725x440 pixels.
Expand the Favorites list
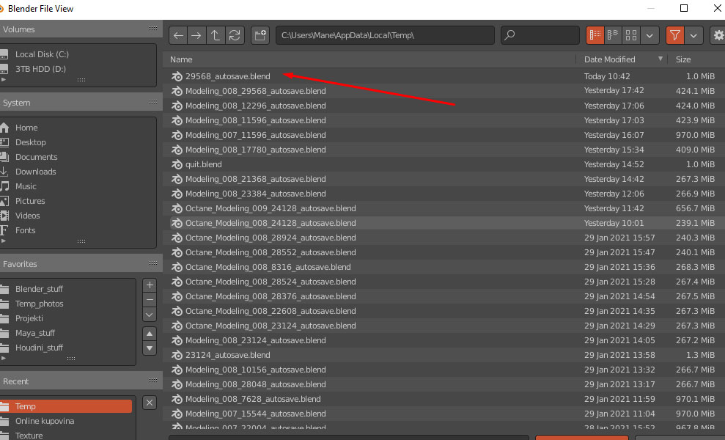[4, 358]
